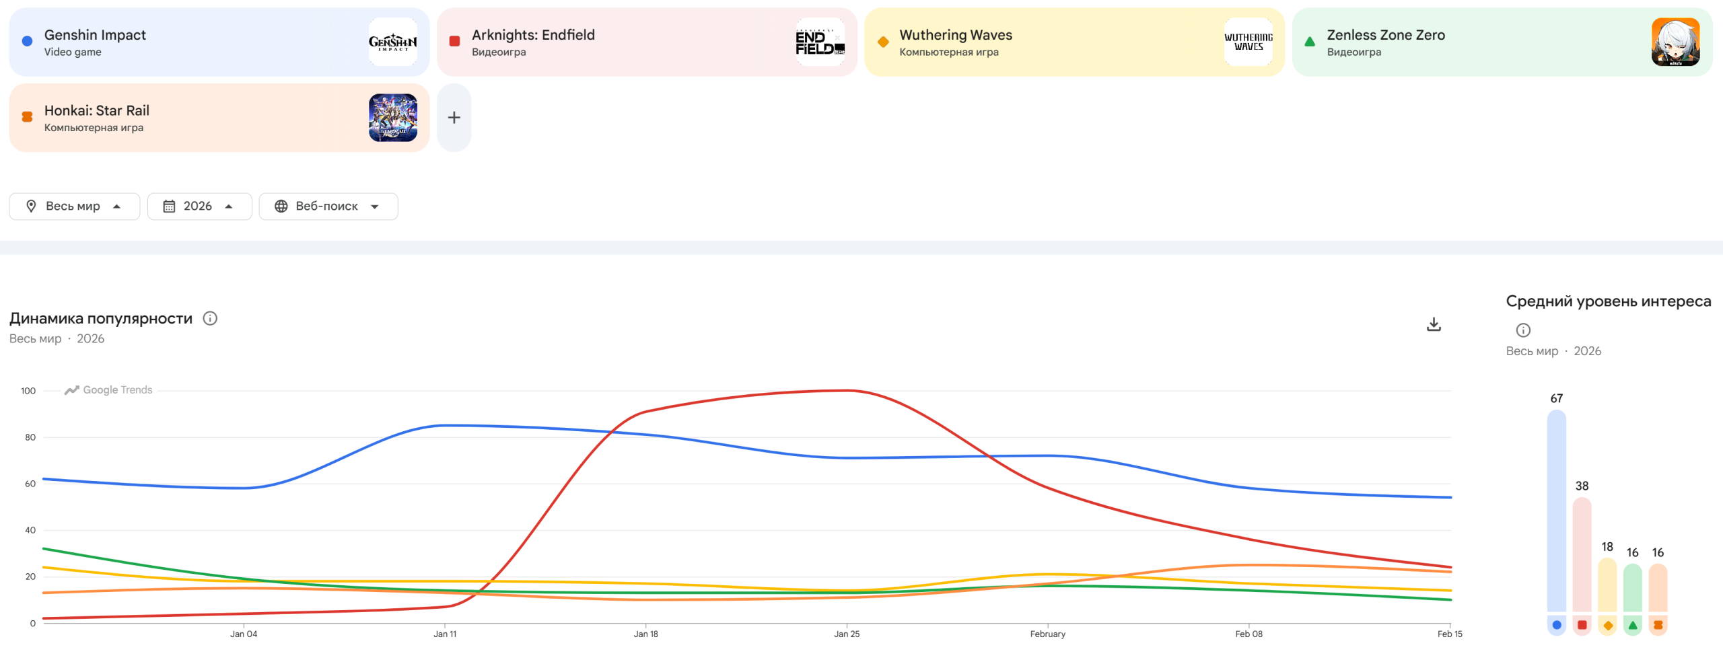Add a new comparison term with plus
This screenshot has height=670, width=1723.
[x=454, y=118]
